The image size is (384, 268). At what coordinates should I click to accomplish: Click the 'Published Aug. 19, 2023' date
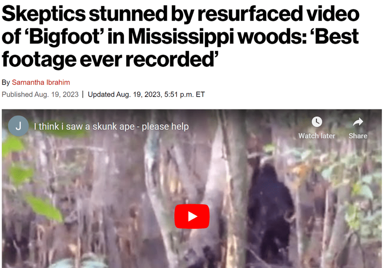pyautogui.click(x=40, y=94)
